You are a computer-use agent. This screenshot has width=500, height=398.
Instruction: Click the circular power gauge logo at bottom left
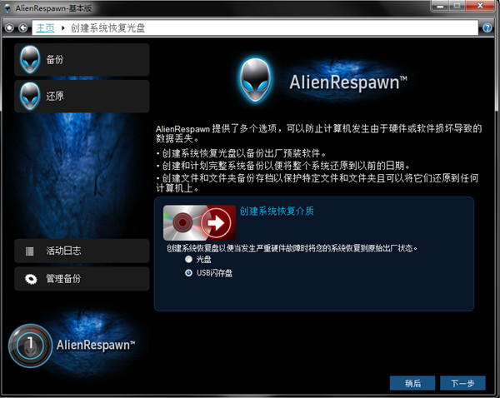[30, 346]
